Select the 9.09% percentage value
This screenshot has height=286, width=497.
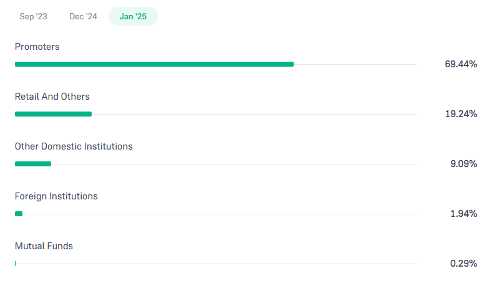coord(464,164)
